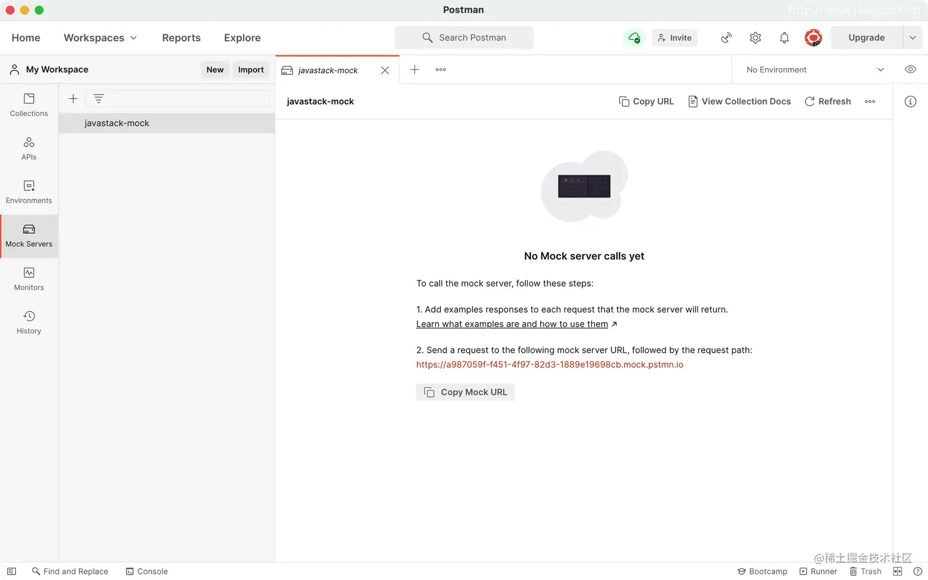
Task: Click the Upgrade button
Action: (867, 37)
